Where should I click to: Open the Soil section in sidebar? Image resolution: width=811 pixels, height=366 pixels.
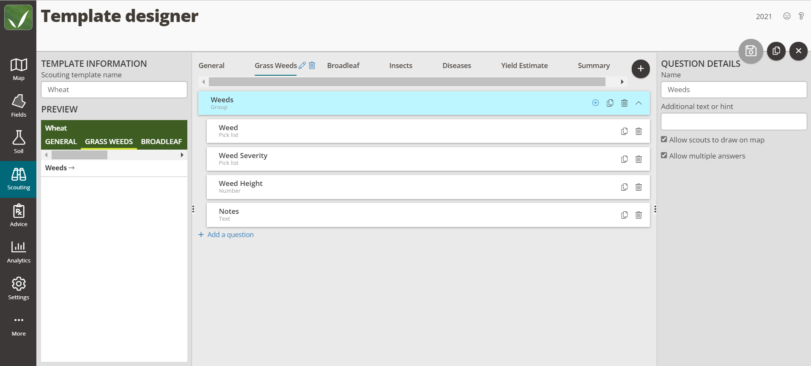point(19,142)
